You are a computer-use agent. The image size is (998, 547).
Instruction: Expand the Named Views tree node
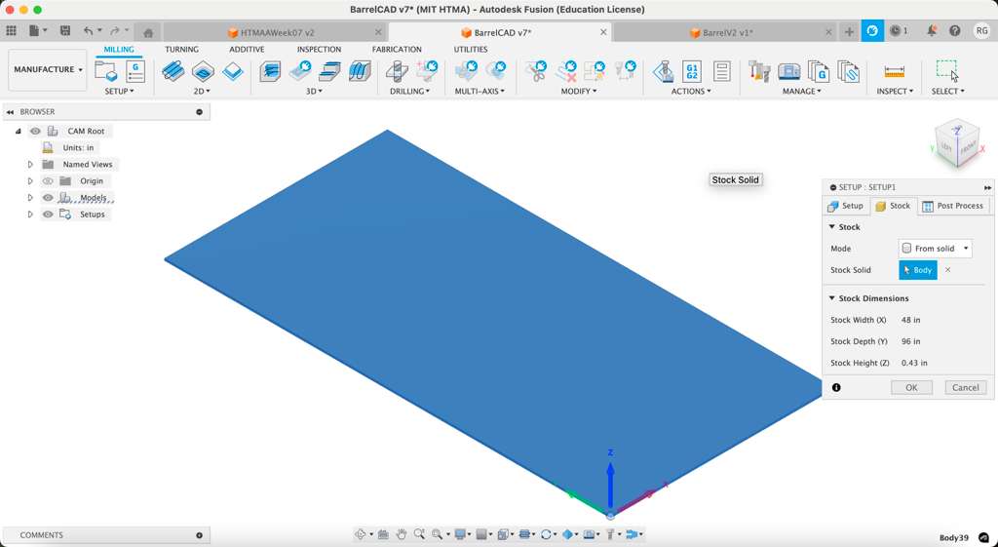[x=30, y=165]
